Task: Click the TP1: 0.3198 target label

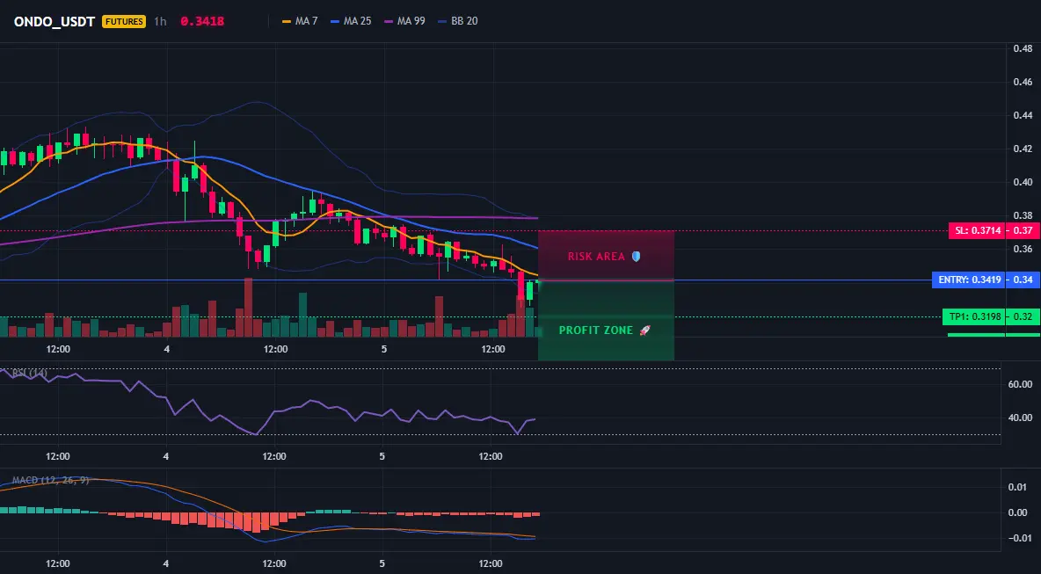Action: tap(972, 317)
